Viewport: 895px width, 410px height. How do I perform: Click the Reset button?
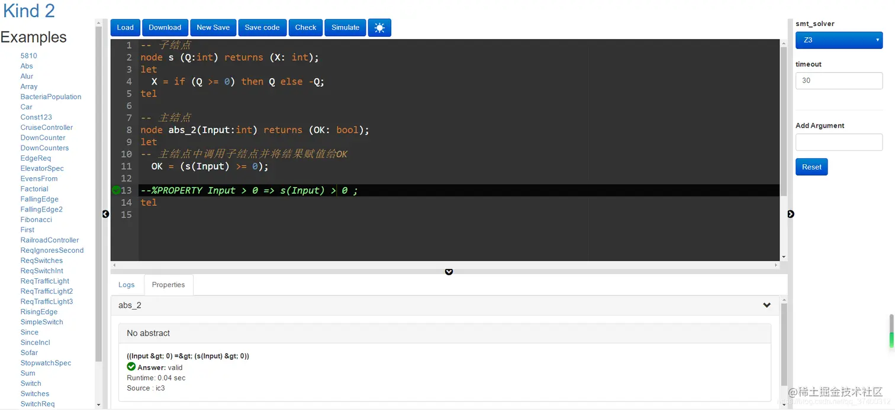812,167
